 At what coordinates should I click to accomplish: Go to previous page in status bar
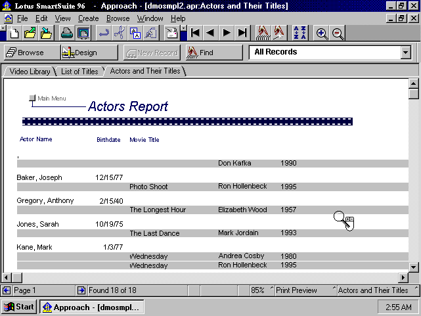[7, 290]
